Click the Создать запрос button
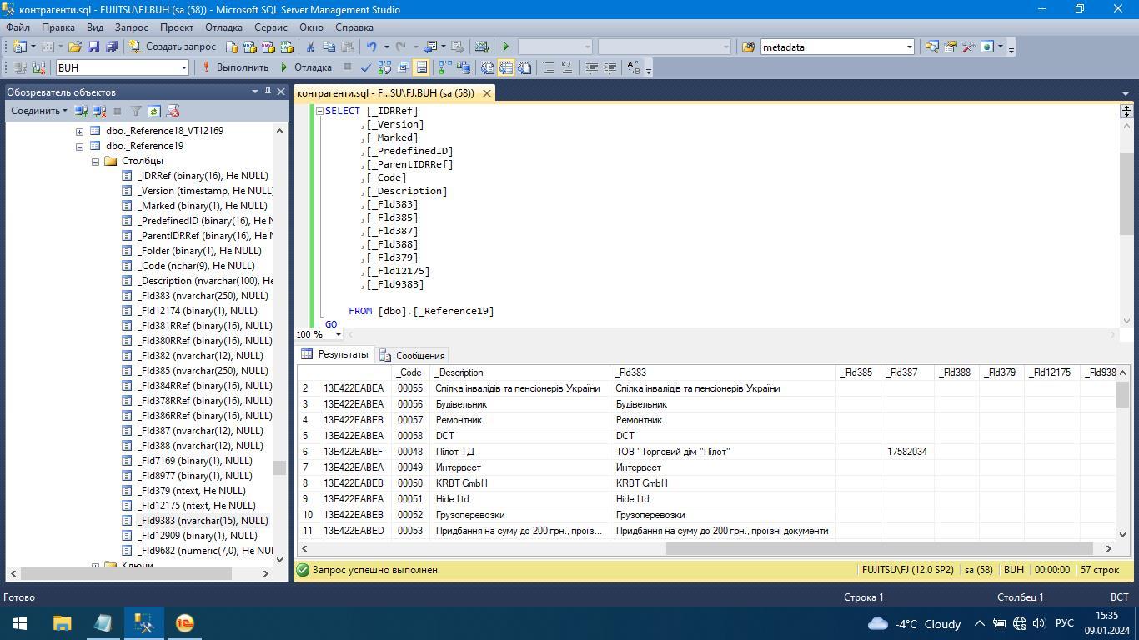 (173, 47)
